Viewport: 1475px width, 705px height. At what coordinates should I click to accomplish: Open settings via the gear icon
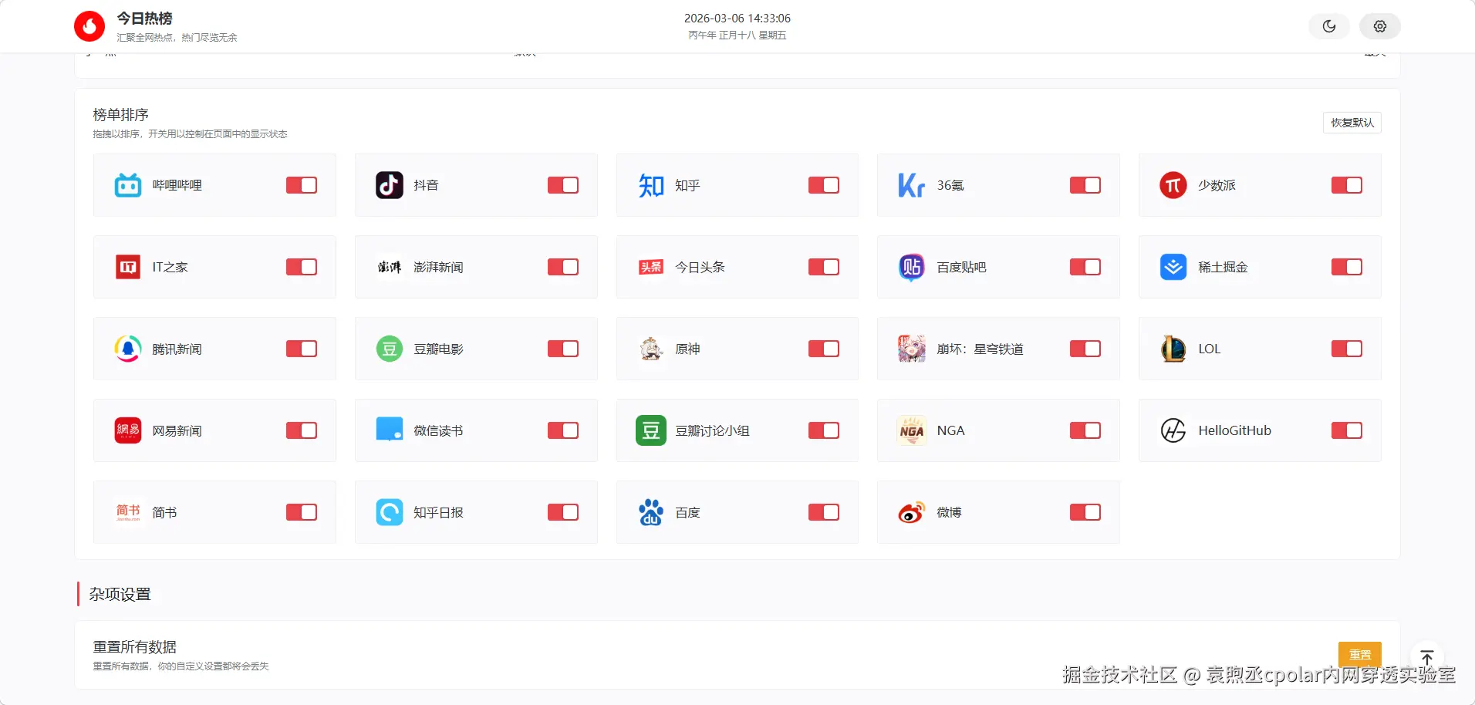tap(1380, 26)
